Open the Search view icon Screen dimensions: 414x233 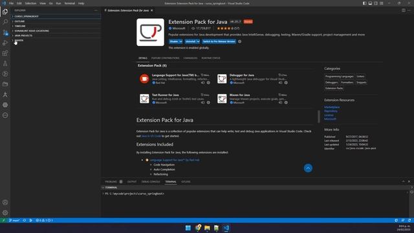click(5, 22)
